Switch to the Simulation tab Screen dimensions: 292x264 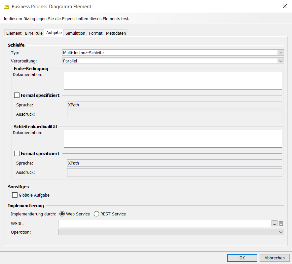click(x=75, y=33)
